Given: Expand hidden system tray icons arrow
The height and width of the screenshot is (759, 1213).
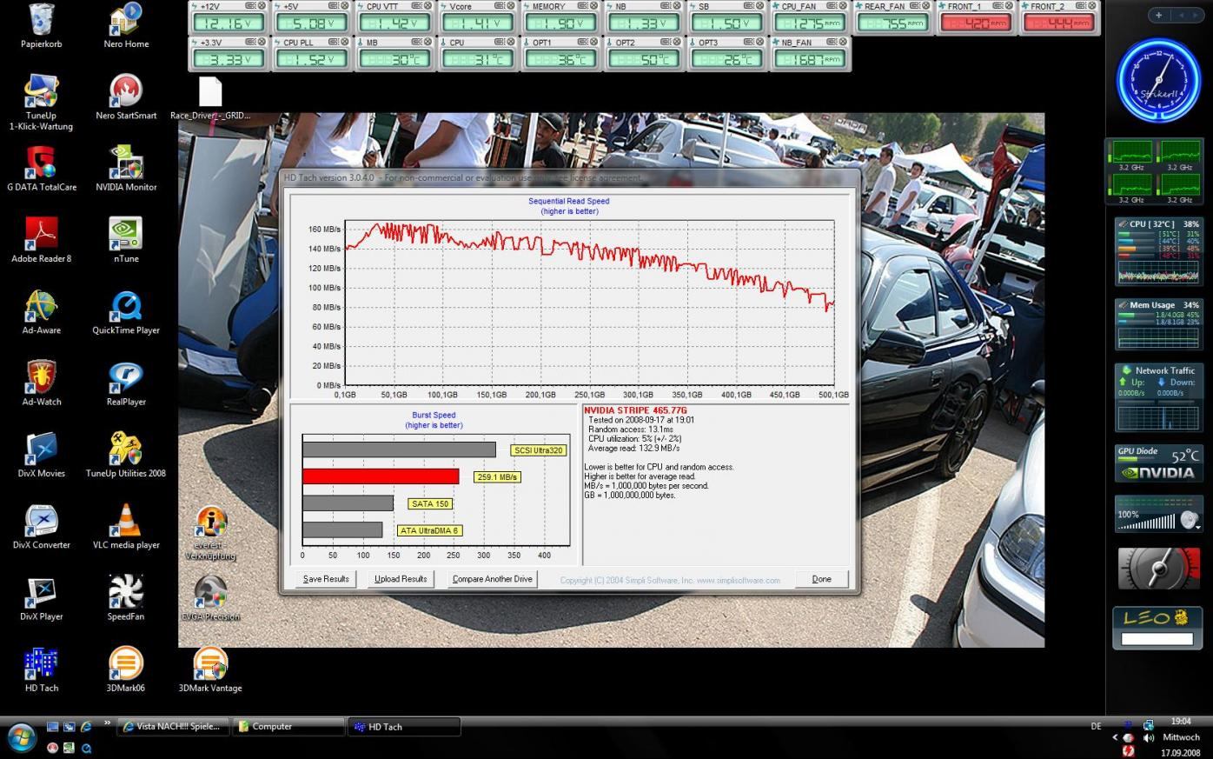Looking at the screenshot, I should [x=1115, y=737].
